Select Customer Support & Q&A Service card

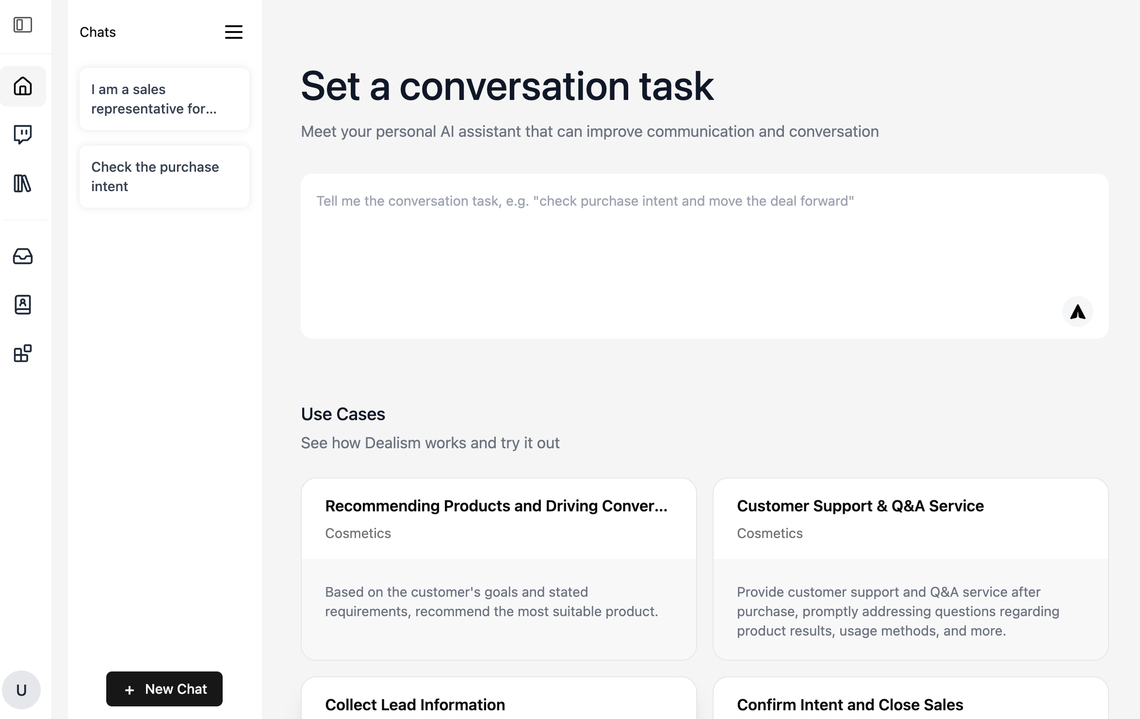pos(911,569)
